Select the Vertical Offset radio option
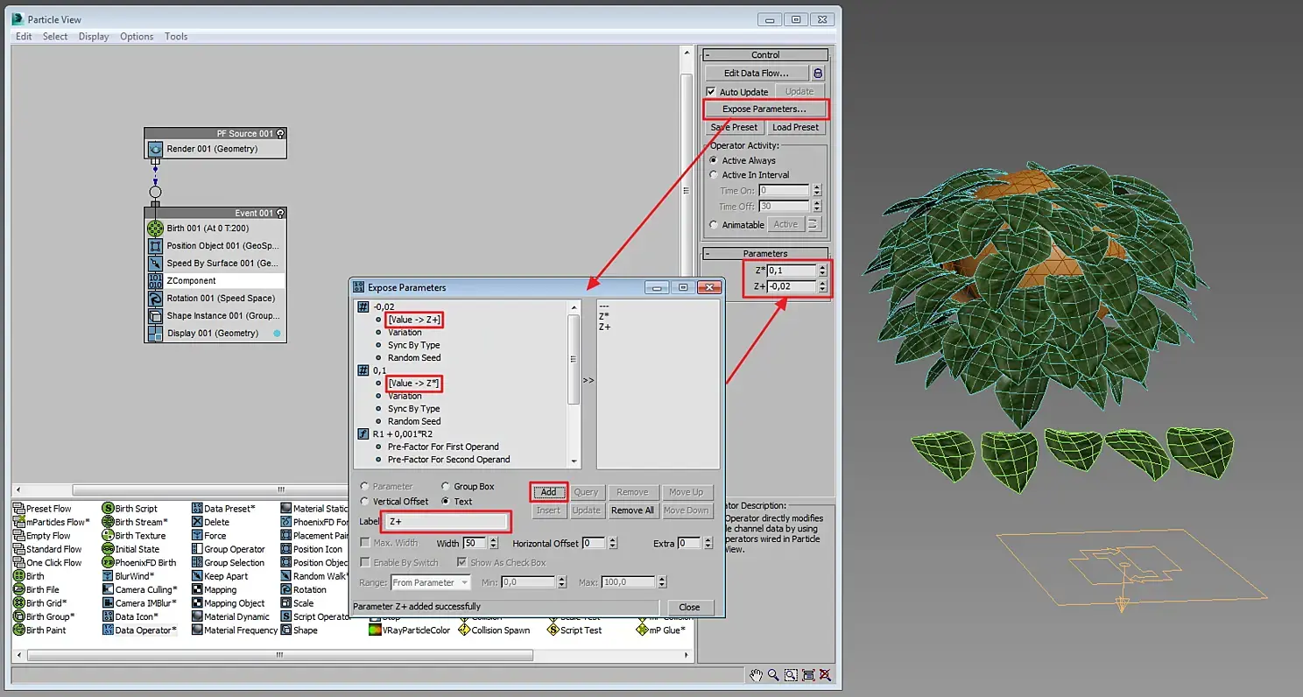This screenshot has height=697, width=1303. coord(364,502)
